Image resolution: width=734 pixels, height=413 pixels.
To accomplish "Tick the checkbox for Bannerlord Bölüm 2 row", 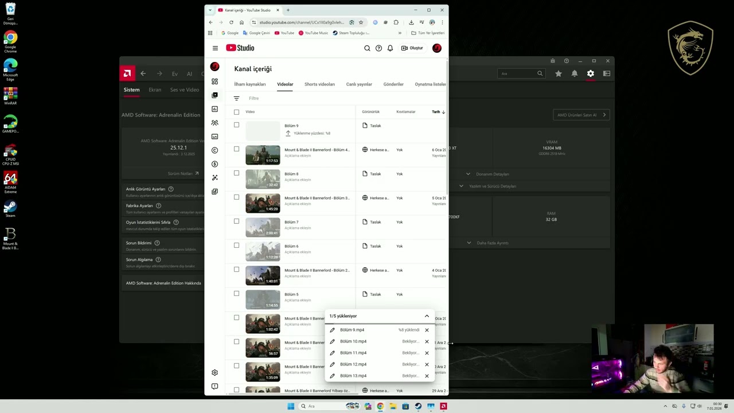I will point(236,270).
